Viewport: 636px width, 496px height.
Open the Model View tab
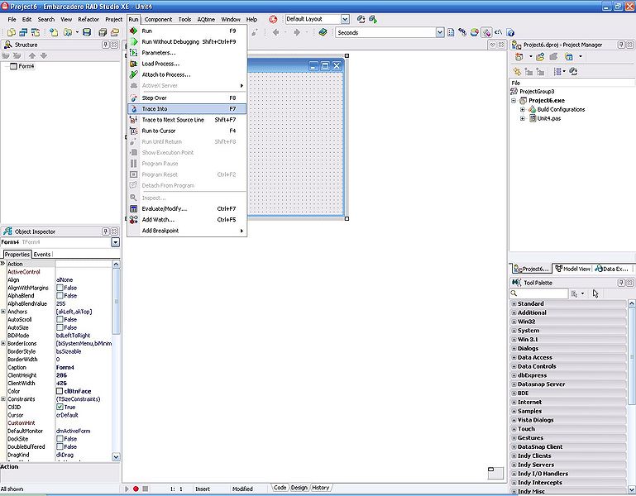[x=573, y=269]
